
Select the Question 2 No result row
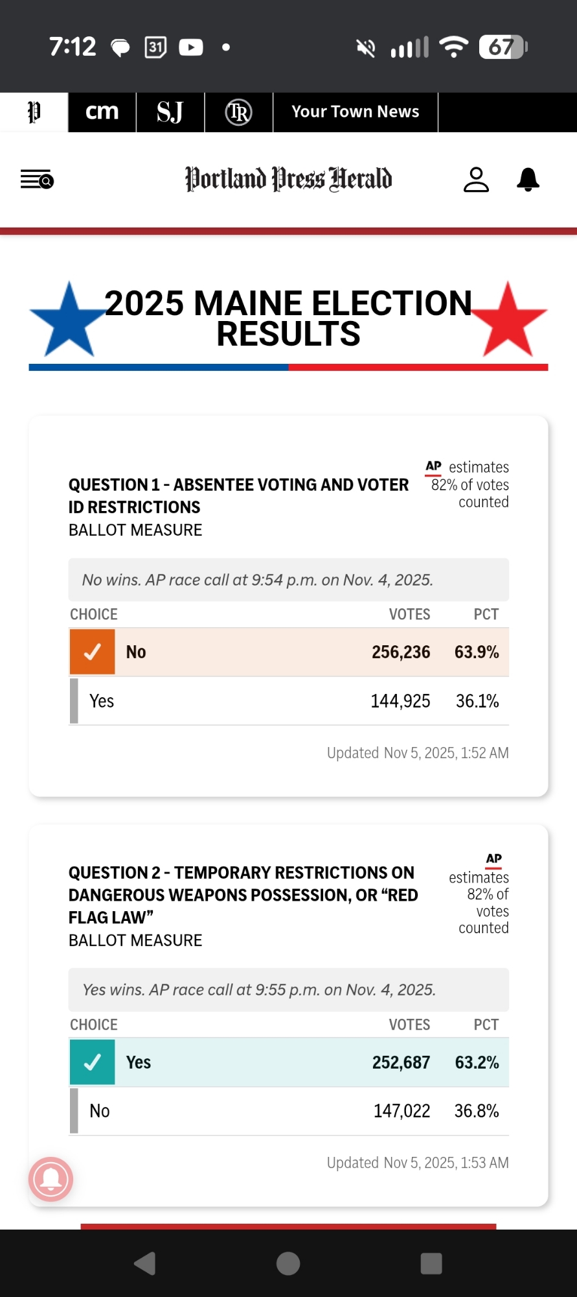289,1111
